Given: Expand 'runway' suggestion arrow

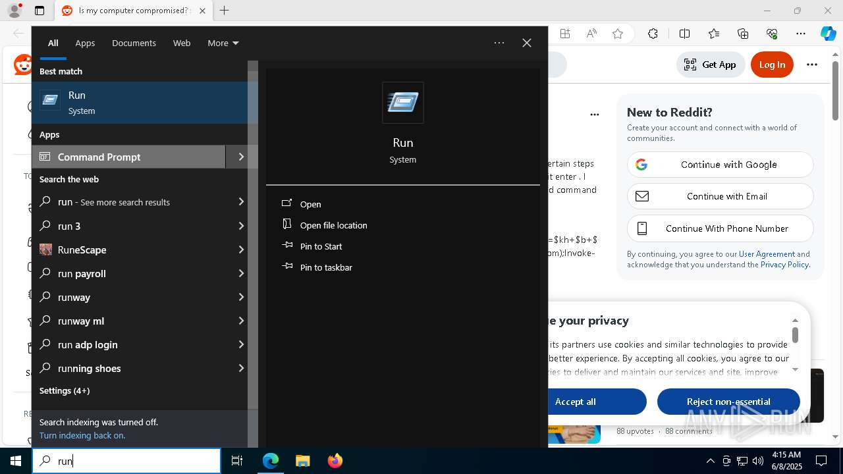Looking at the screenshot, I should [x=241, y=297].
